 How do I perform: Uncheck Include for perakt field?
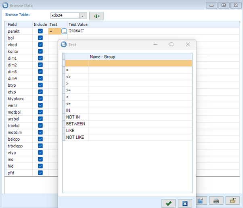(x=40, y=31)
